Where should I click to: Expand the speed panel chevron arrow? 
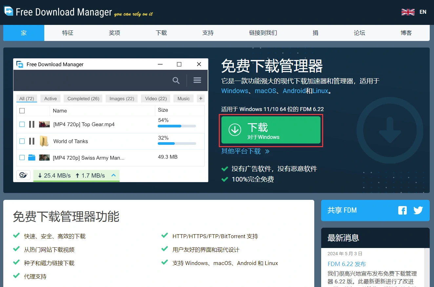[114, 175]
